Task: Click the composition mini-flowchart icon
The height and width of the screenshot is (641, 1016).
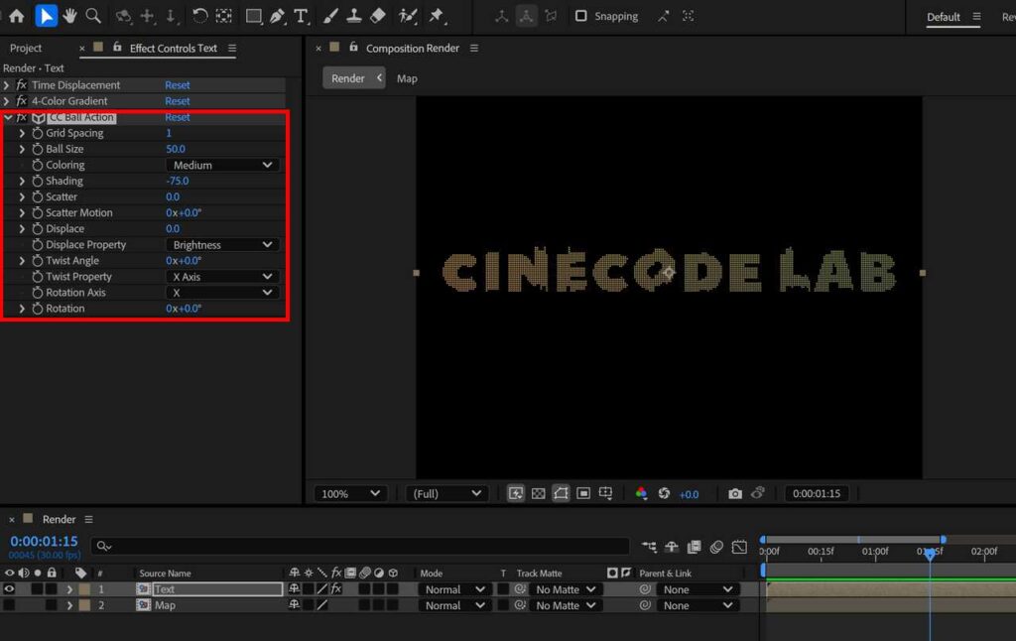Action: (x=649, y=547)
